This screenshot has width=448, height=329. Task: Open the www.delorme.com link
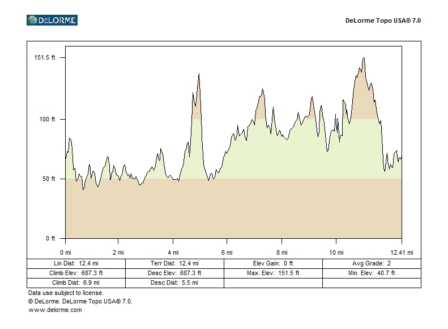tap(55, 310)
